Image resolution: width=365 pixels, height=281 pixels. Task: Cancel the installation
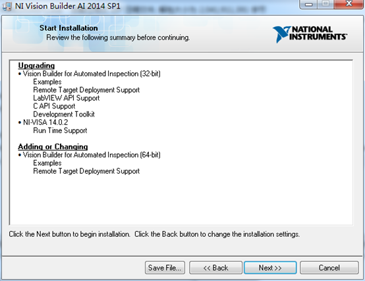pos(329,268)
